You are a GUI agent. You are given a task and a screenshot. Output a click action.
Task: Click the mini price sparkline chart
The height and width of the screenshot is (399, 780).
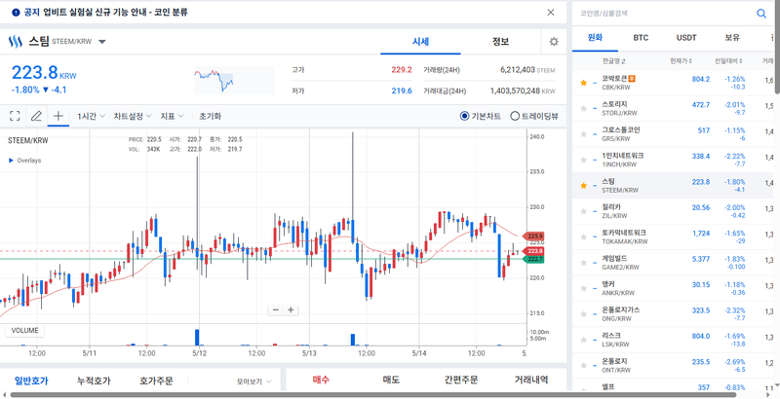pos(234,81)
